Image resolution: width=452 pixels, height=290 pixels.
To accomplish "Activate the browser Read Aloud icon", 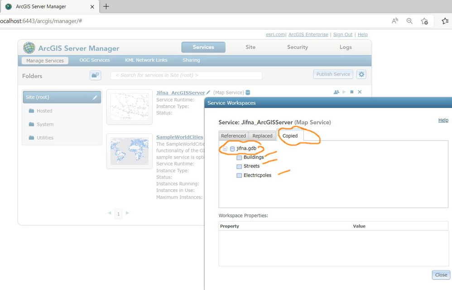I will (x=395, y=21).
